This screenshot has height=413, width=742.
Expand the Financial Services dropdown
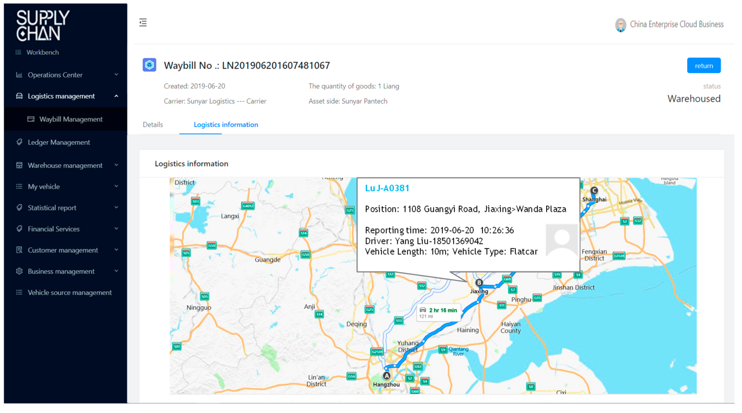[x=116, y=228]
